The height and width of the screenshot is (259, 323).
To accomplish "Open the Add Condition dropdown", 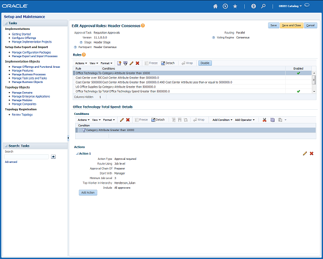I will point(222,120).
